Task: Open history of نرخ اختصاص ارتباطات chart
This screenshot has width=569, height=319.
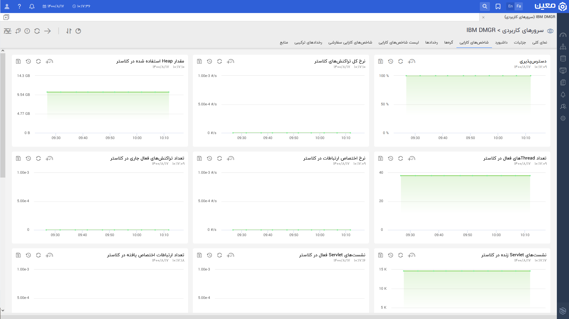Action: coord(209,158)
